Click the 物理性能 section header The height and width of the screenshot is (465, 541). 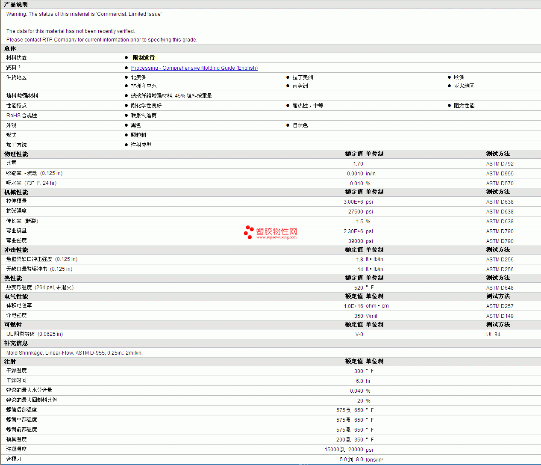point(16,154)
